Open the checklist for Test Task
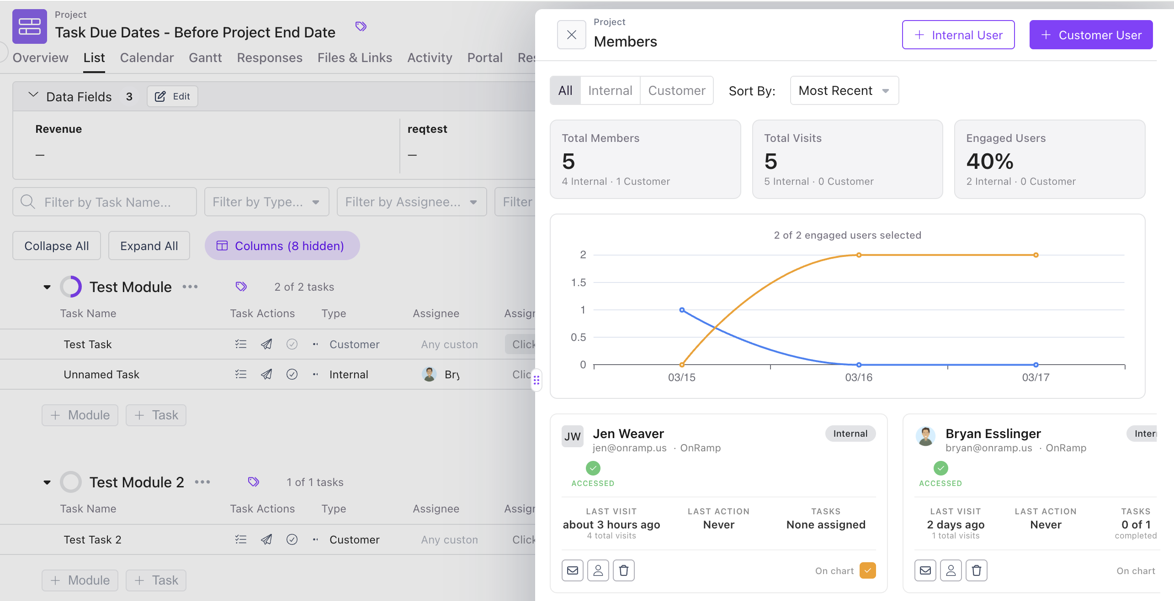The image size is (1174, 601). pos(241,344)
